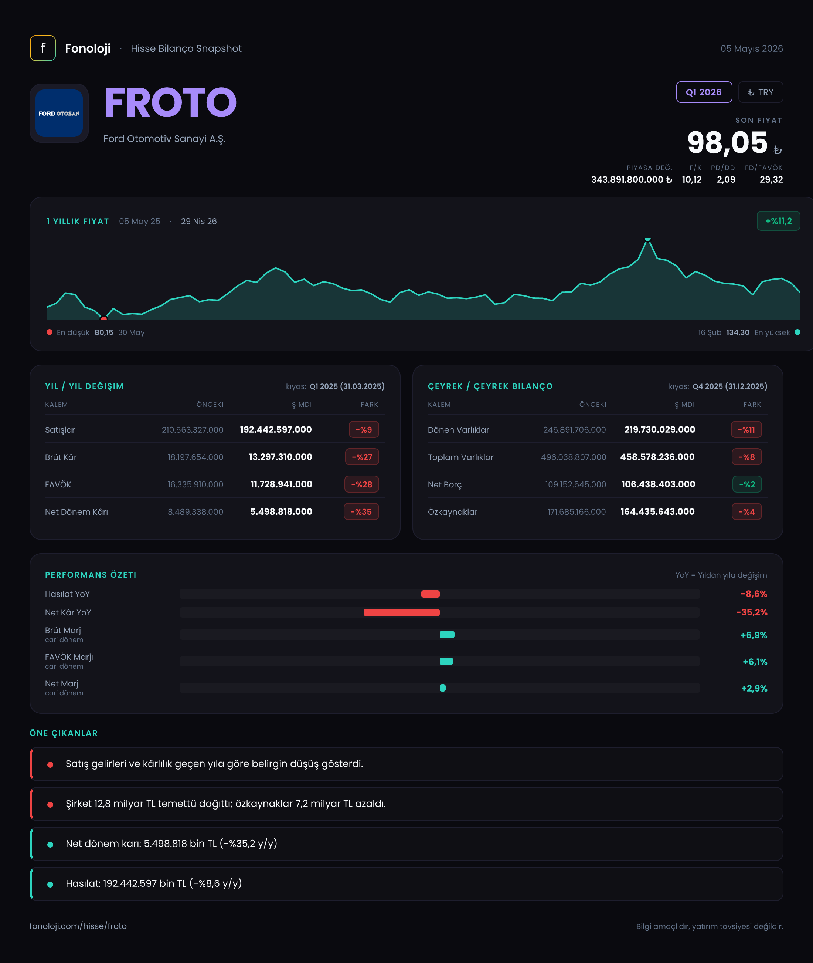Click the Hasılat YoY red bar
The height and width of the screenshot is (963, 813).
[x=431, y=594]
